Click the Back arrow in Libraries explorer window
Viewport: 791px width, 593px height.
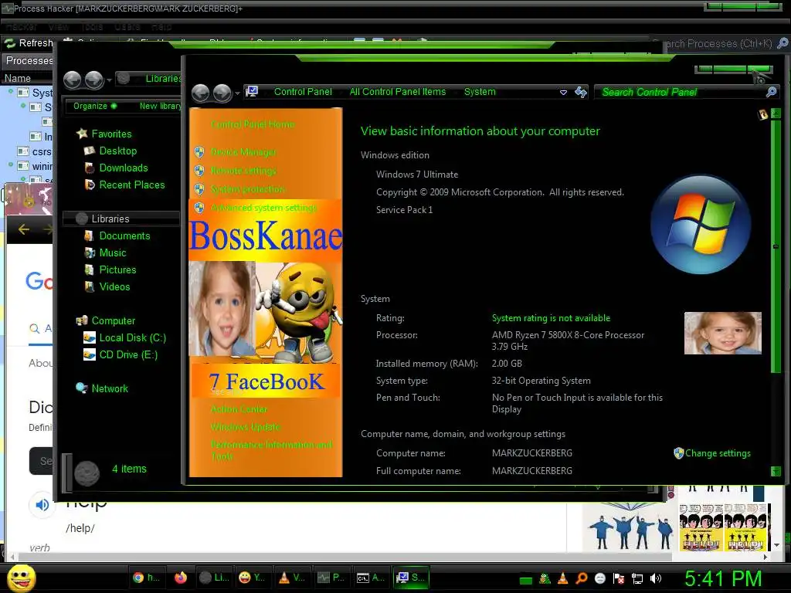(72, 80)
